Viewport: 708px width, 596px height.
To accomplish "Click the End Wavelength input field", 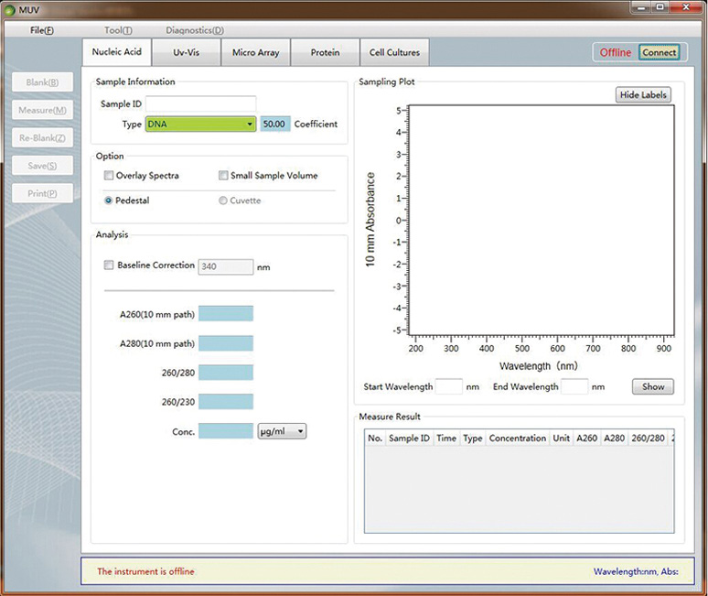I will click(x=574, y=387).
